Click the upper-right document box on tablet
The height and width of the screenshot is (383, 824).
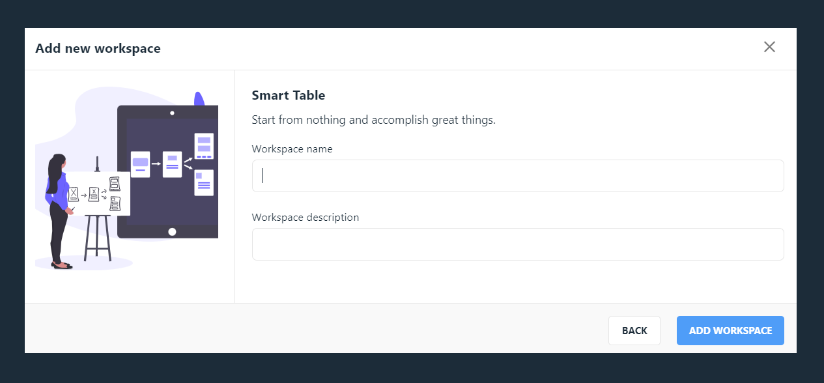[204, 146]
